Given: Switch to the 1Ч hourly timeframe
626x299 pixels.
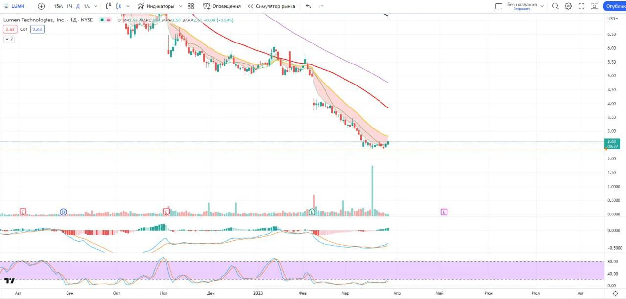Looking at the screenshot, I should tap(69, 6).
